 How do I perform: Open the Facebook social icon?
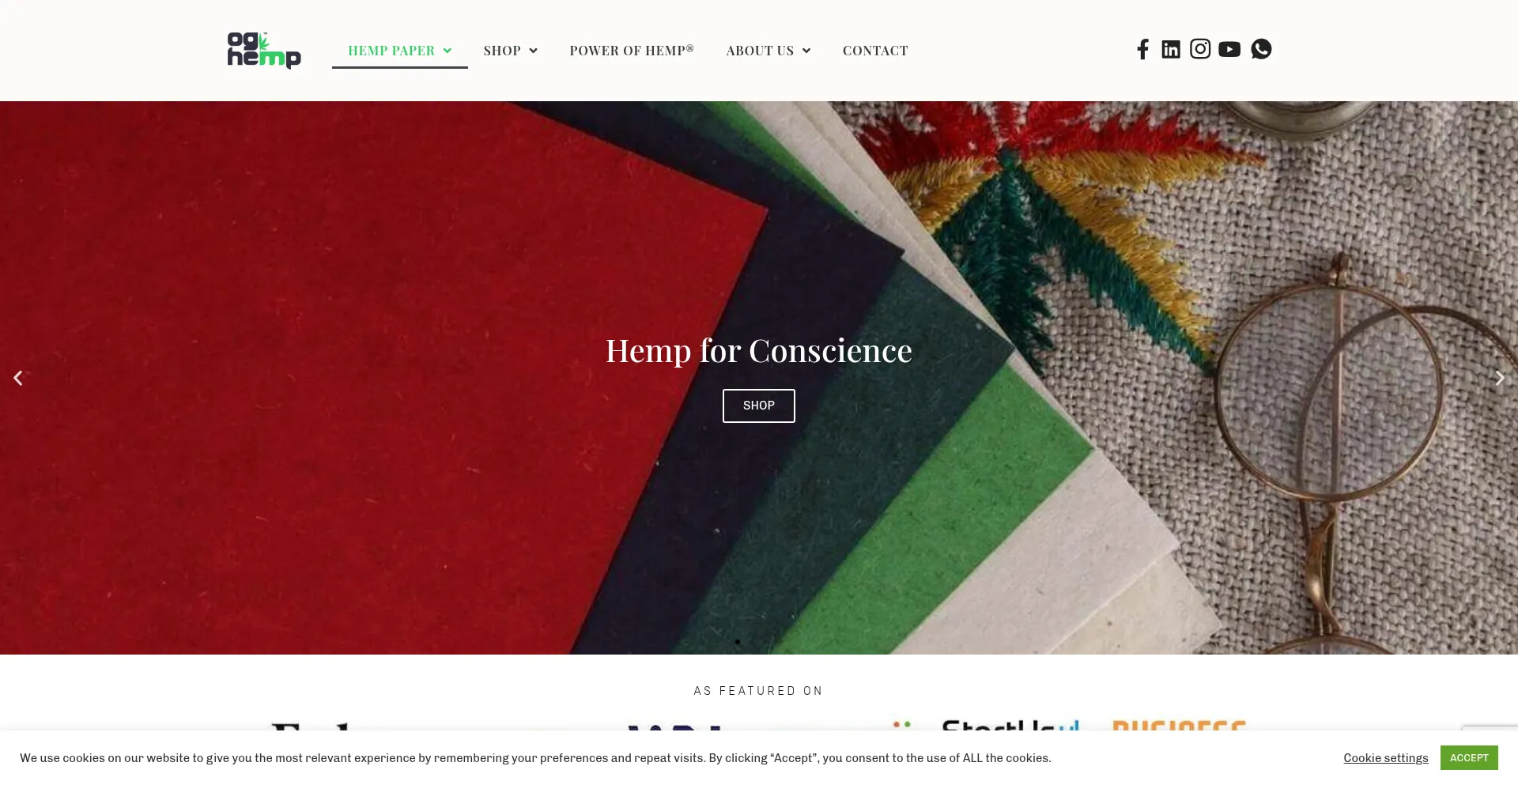point(1142,49)
